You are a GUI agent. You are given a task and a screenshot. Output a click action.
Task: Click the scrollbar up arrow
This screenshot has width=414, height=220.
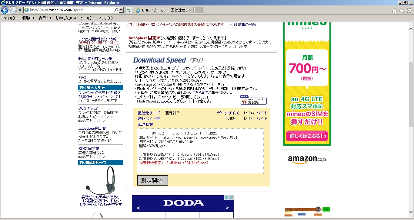click(411, 29)
